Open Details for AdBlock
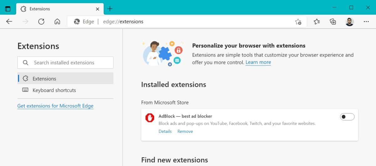Screen dimensions: 376x166 (x=165, y=131)
